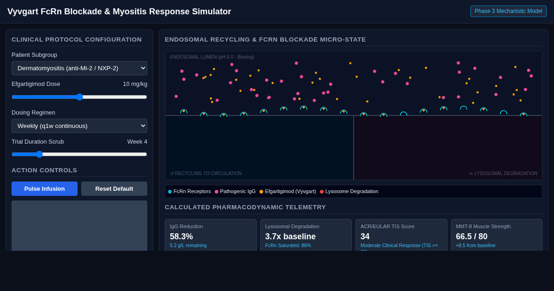Open the Patient Subgroup dropdown
The height and width of the screenshot is (291, 554).
[x=79, y=68]
